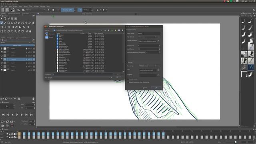
Task: Toggle visibility of the highlighted selected layer
Action: (x=2, y=59)
